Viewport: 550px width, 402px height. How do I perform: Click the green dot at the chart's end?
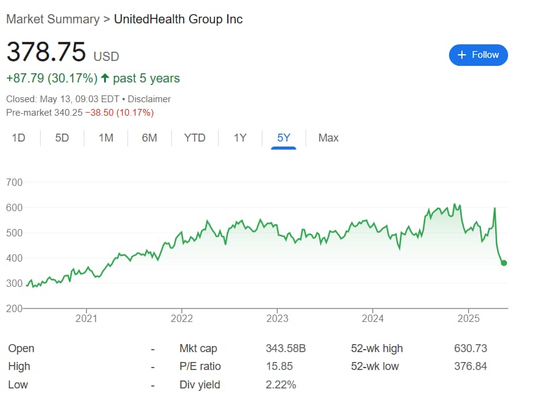click(x=503, y=263)
